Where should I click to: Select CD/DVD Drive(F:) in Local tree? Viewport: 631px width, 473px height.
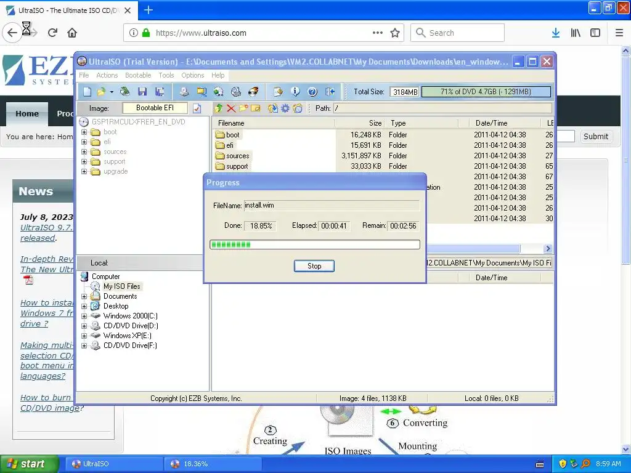pos(130,346)
